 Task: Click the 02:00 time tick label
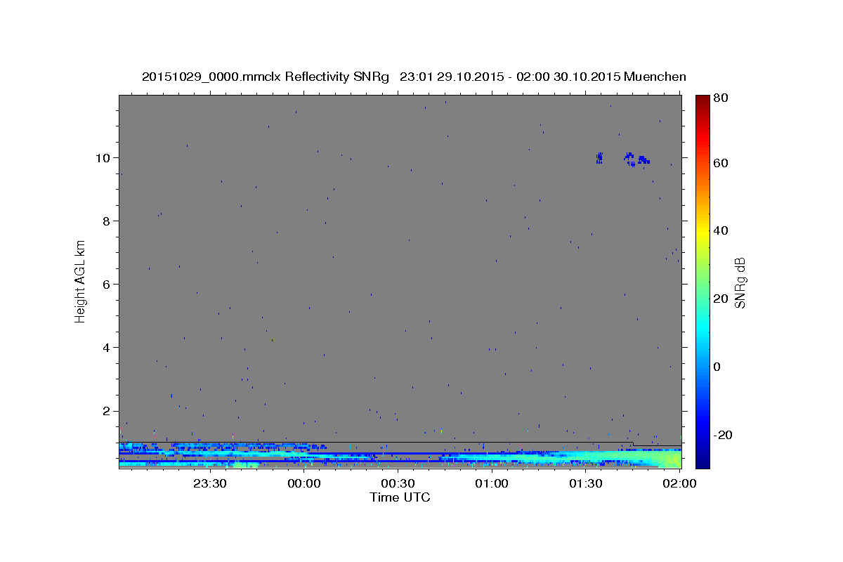coord(679,483)
